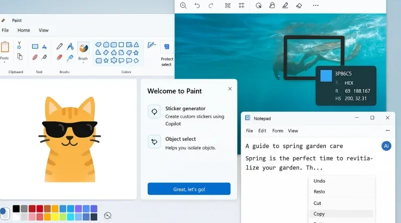
Task: Click the black selection frame on the ocean photo
Action: click(314, 58)
